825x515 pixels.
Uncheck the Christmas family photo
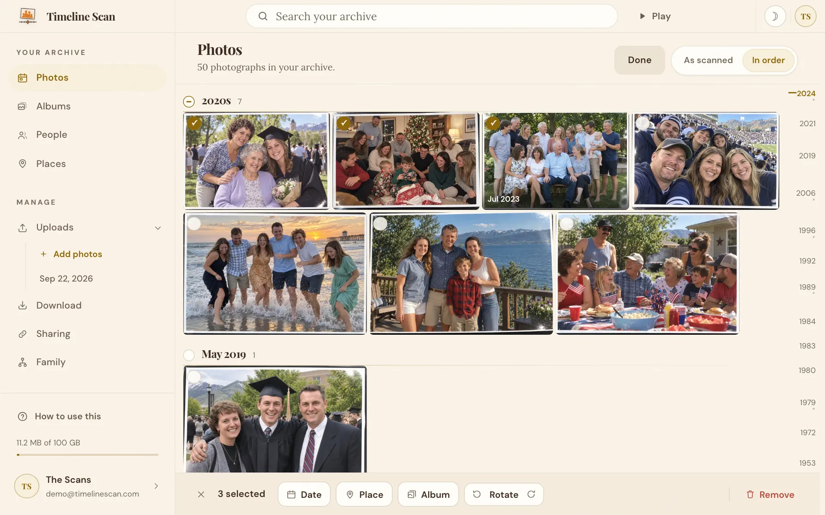pos(344,123)
